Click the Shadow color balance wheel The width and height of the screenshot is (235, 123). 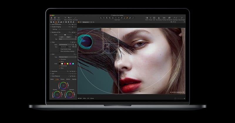click(x=57, y=95)
